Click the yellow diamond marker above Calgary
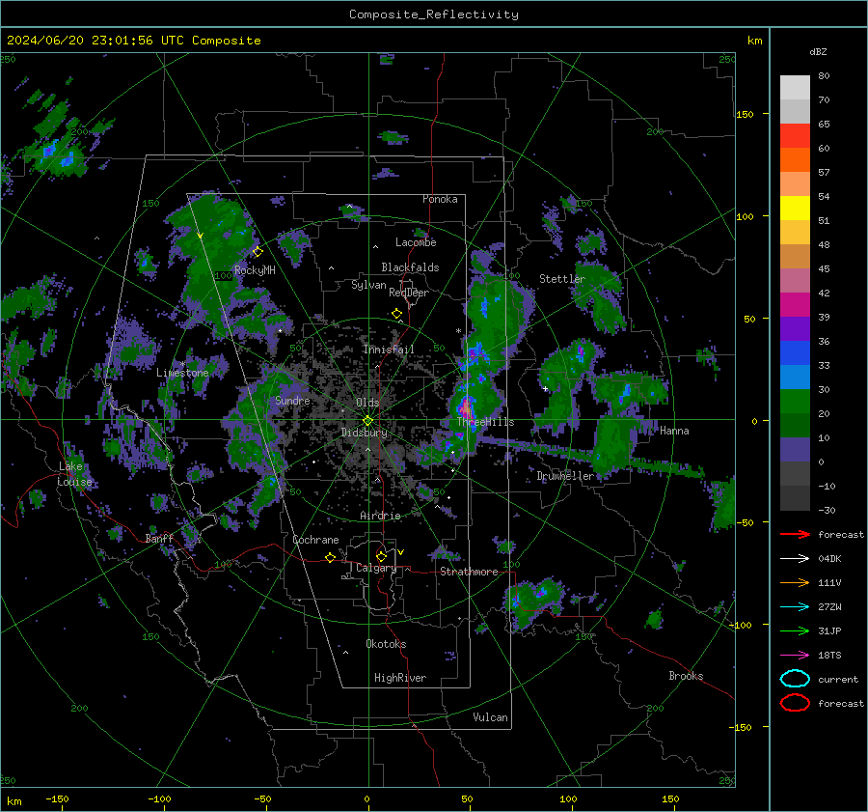This screenshot has width=868, height=812. 381,556
